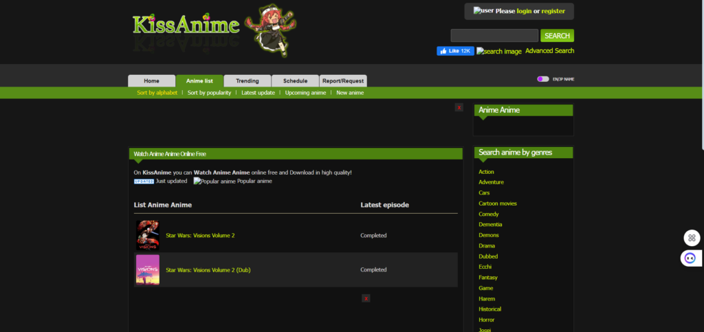The image size is (704, 332).
Task: Select the Adventure genre
Action: point(491,182)
